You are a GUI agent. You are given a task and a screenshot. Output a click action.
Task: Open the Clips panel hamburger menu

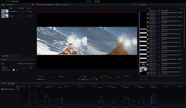[33, 4]
